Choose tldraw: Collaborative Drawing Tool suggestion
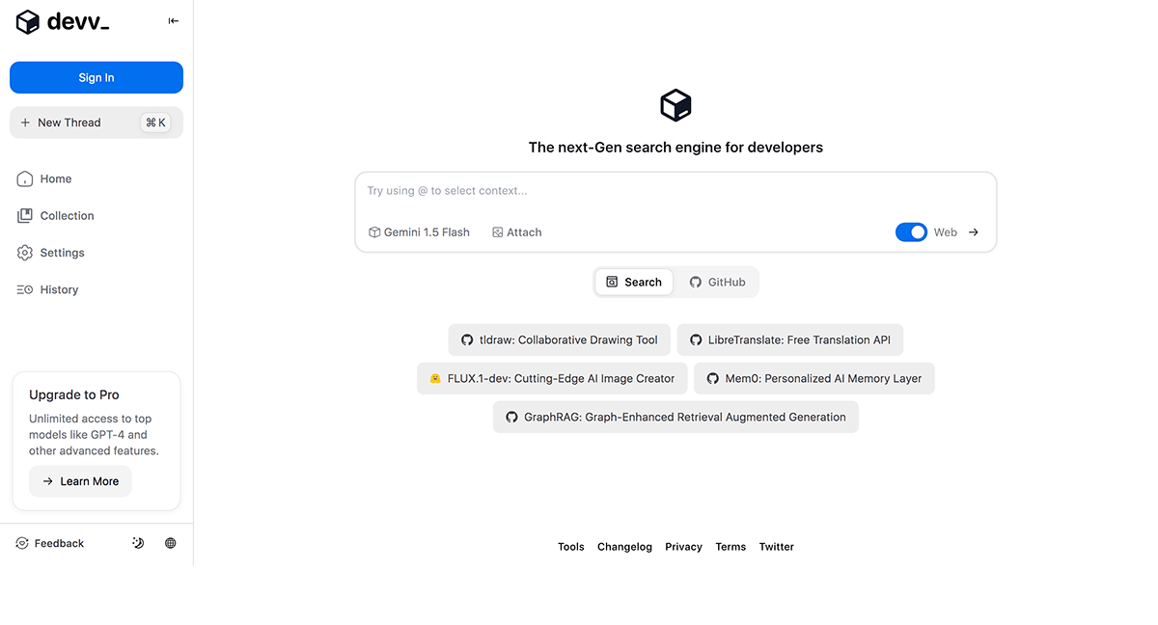This screenshot has height=625, width=1158. [x=560, y=340]
